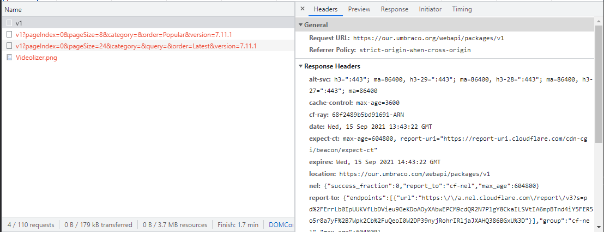Viewport: 604px width, 232px height.
Task: Click the DOMContentLoaded status entry
Action: click(x=281, y=225)
